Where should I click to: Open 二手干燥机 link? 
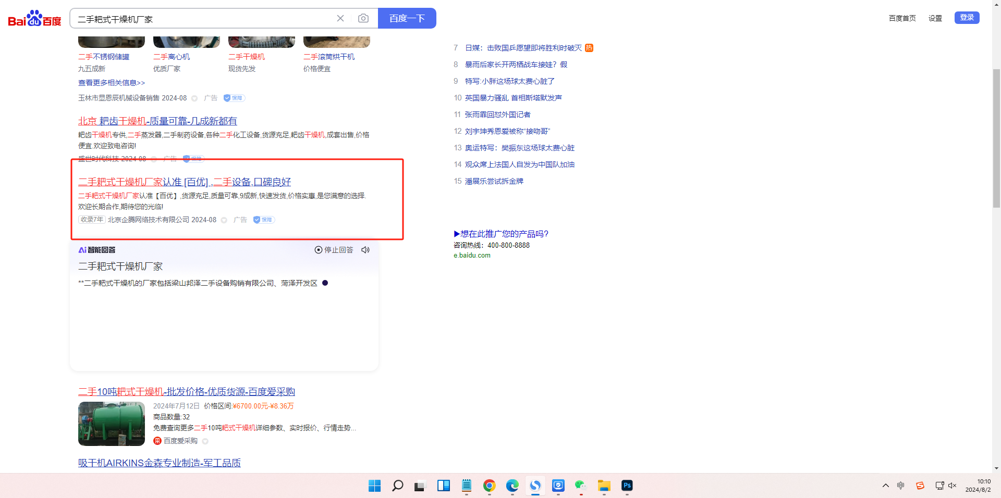click(x=247, y=57)
